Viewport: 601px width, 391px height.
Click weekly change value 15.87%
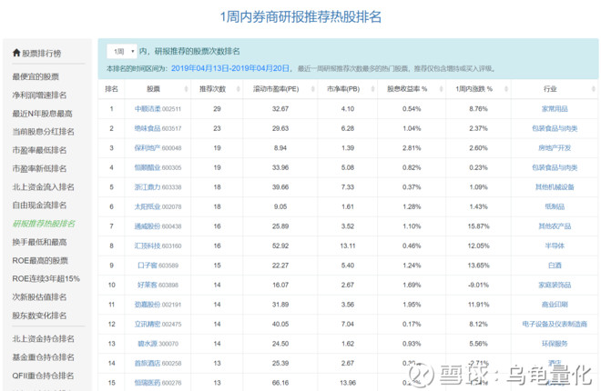click(x=478, y=226)
